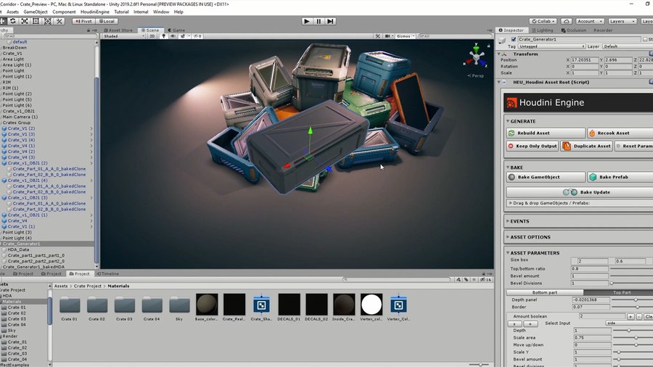
Task: Click the Hierarchy panel lock icon
Action: (89, 30)
